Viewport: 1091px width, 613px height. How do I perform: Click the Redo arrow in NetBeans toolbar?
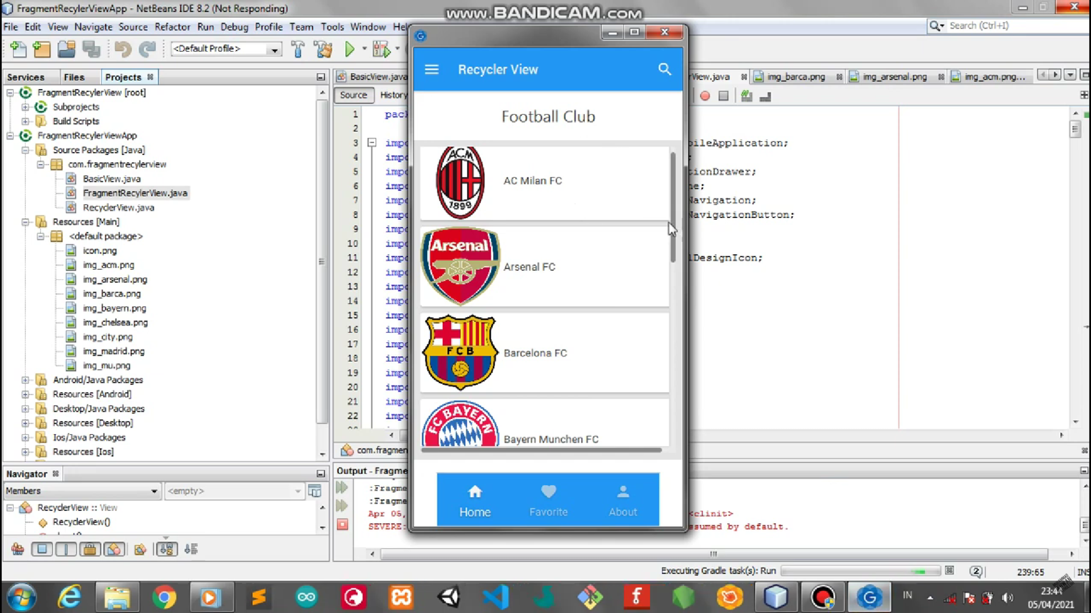click(x=147, y=49)
